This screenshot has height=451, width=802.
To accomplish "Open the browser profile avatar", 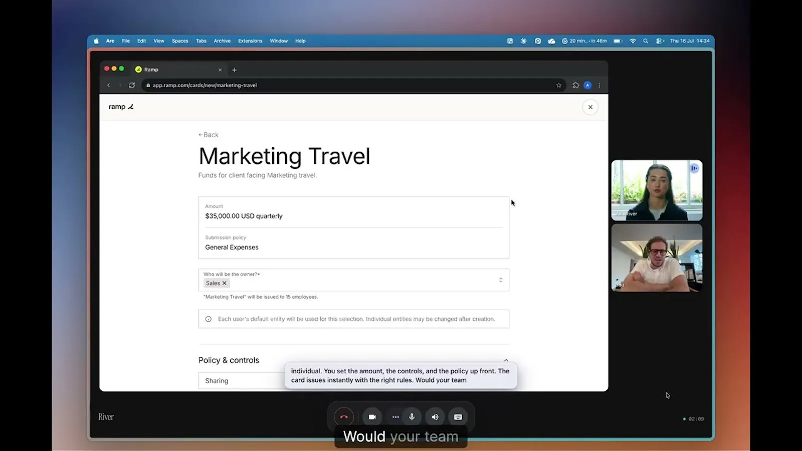I will coord(587,85).
